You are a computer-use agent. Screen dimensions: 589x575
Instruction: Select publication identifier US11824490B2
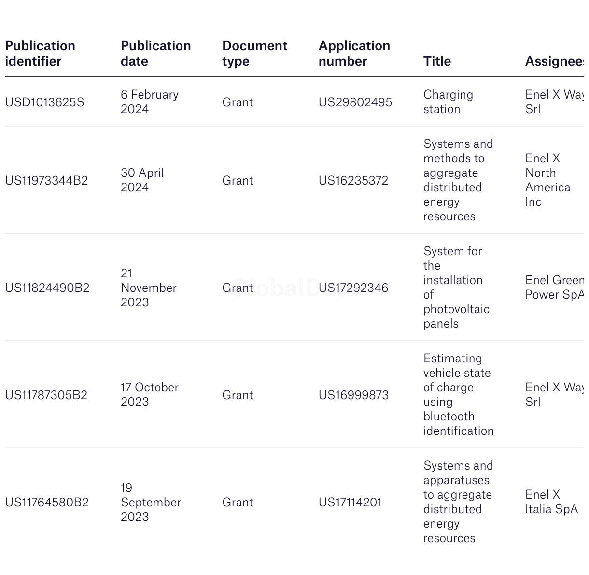click(x=47, y=288)
